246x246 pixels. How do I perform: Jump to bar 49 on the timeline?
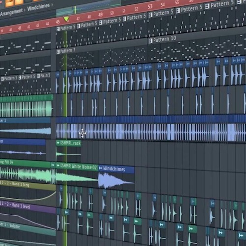pos(100,15)
